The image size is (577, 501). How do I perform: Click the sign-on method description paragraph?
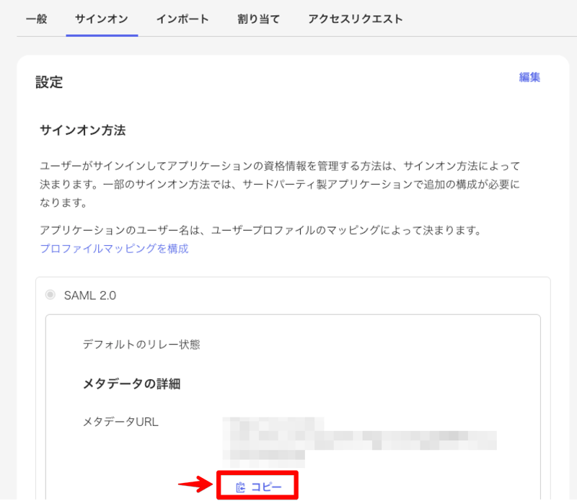pos(280,184)
